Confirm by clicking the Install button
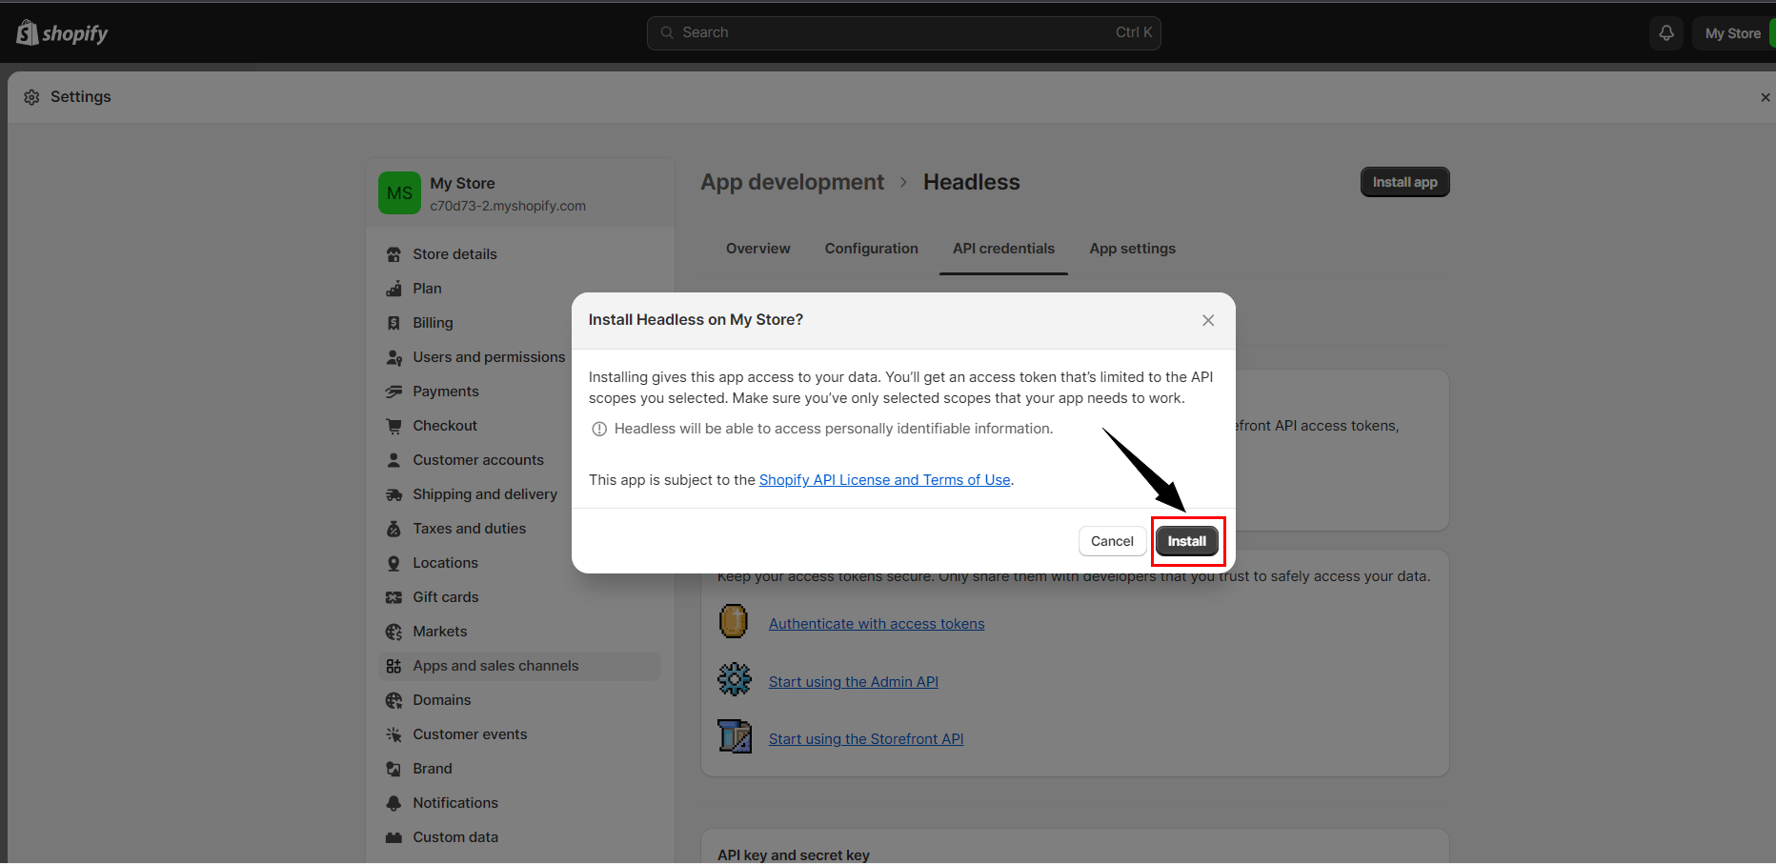The width and height of the screenshot is (1776, 864). [x=1186, y=541]
